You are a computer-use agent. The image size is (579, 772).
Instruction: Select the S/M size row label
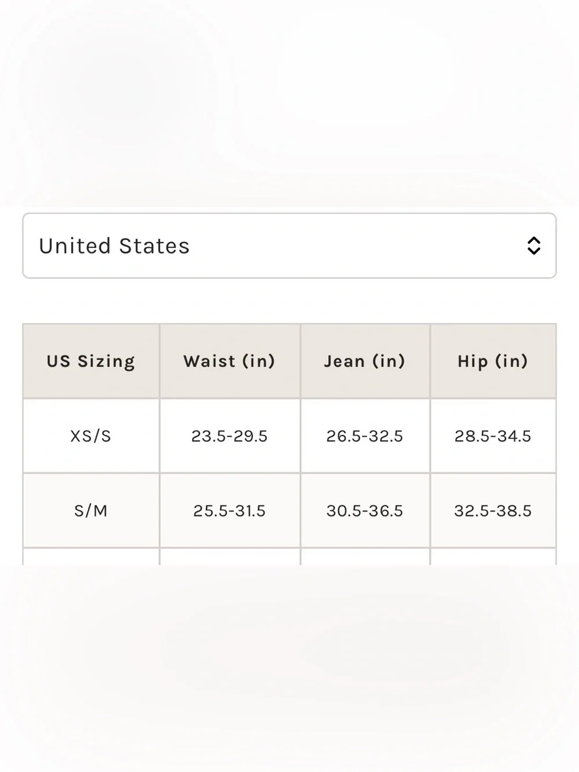coord(91,510)
